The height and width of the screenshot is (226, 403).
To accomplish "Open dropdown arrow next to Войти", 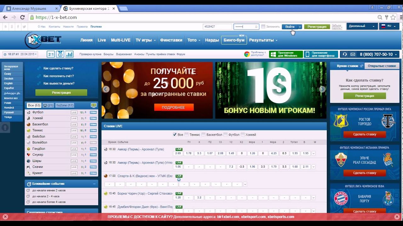I will coord(300,27).
